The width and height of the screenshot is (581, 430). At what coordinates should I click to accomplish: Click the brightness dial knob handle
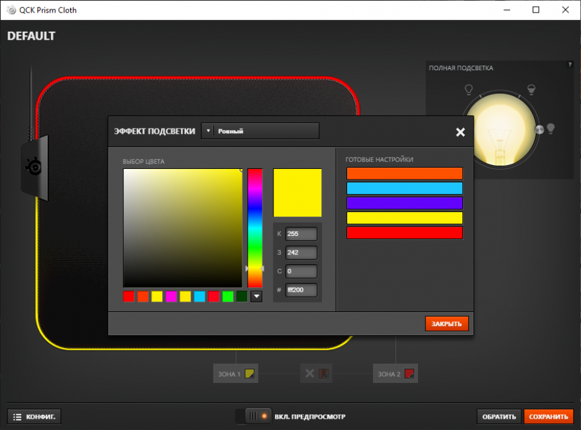[x=539, y=129]
